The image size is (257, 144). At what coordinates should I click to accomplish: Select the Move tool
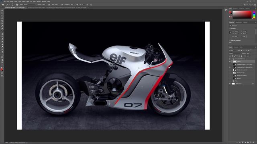coord(2,10)
